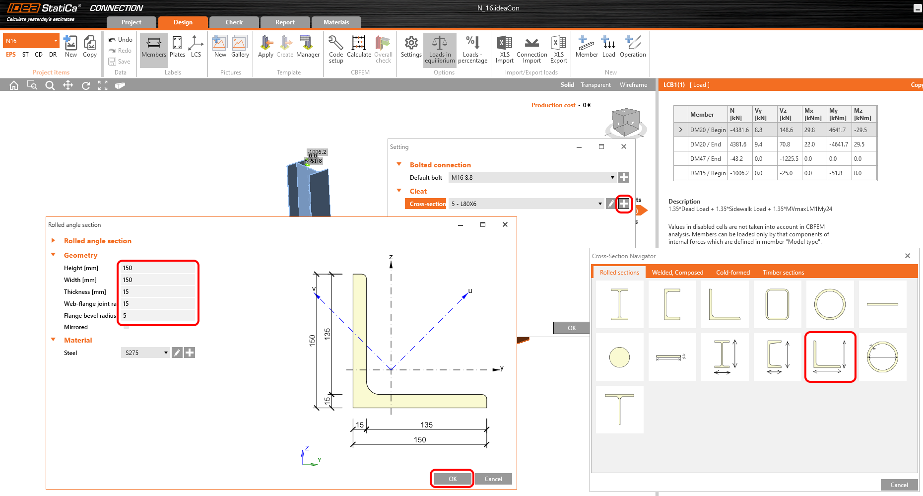The height and width of the screenshot is (496, 923).
Task: Cancel the Cross-Section Navigator dialog
Action: (899, 485)
